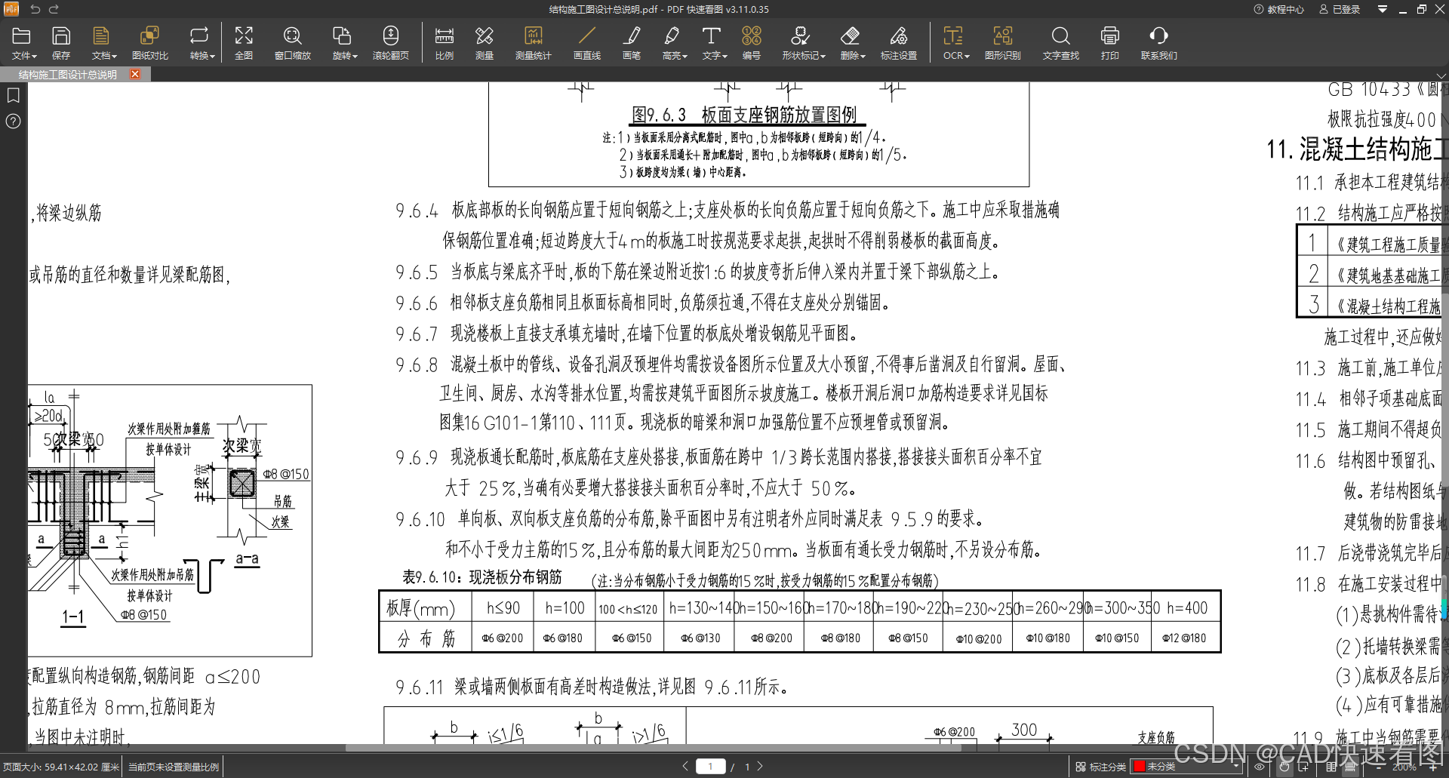Click the red color swatch for 未分类
The width and height of the screenshot is (1449, 778).
1140,767
